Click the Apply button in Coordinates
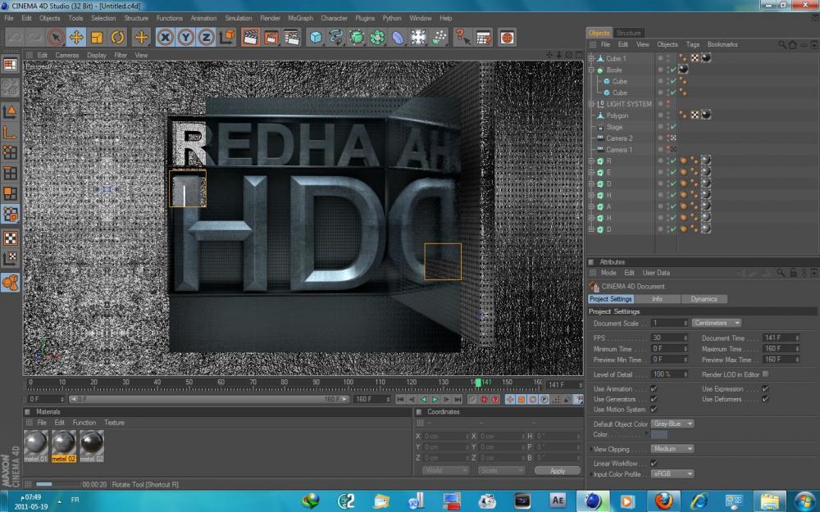Image resolution: width=820 pixels, height=512 pixels. tap(558, 471)
